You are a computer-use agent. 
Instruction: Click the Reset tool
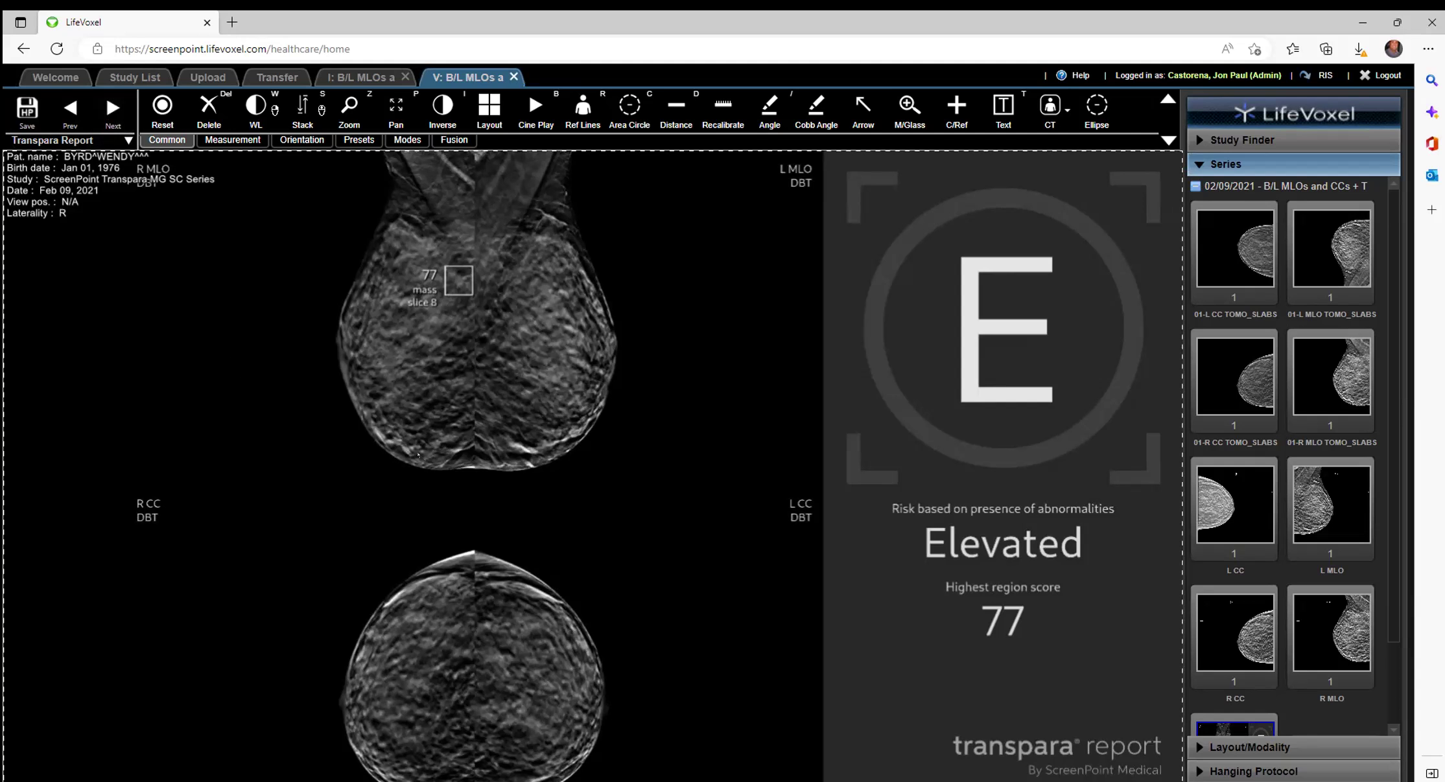point(162,111)
